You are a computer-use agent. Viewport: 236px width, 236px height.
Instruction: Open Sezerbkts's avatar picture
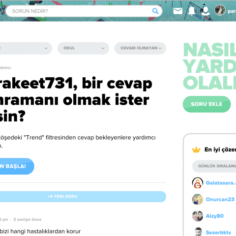pos(198,232)
